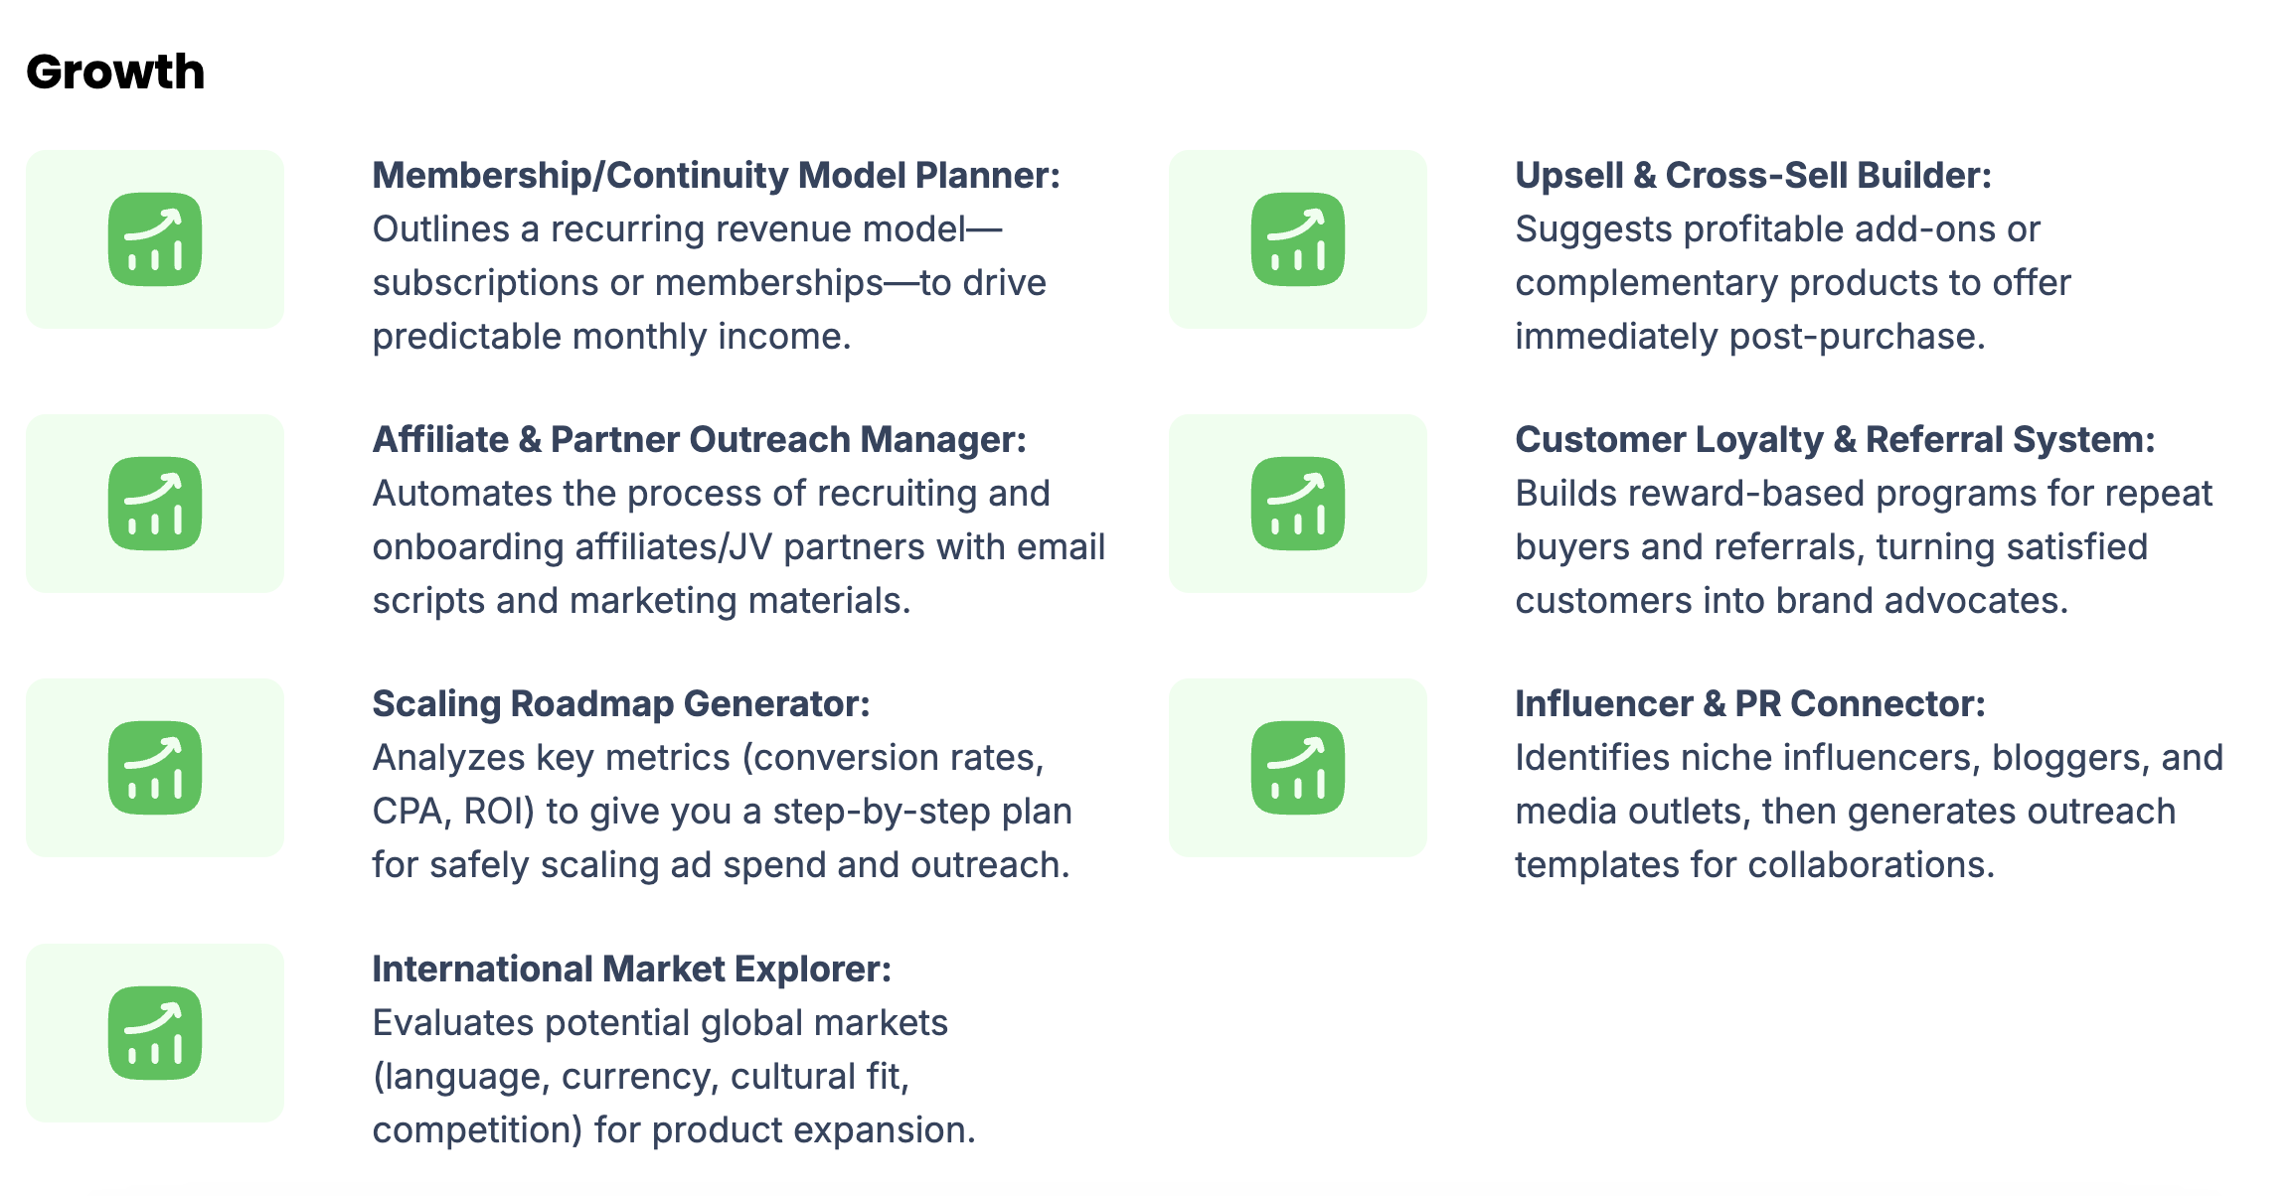
Task: Select the chart icon next to Affiliate & Partner Outreach Manager
Action: point(155,504)
